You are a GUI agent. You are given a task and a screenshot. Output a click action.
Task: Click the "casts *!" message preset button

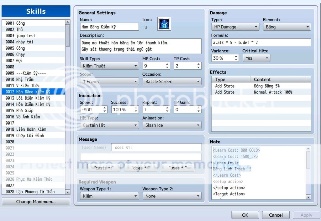(x=103, y=168)
